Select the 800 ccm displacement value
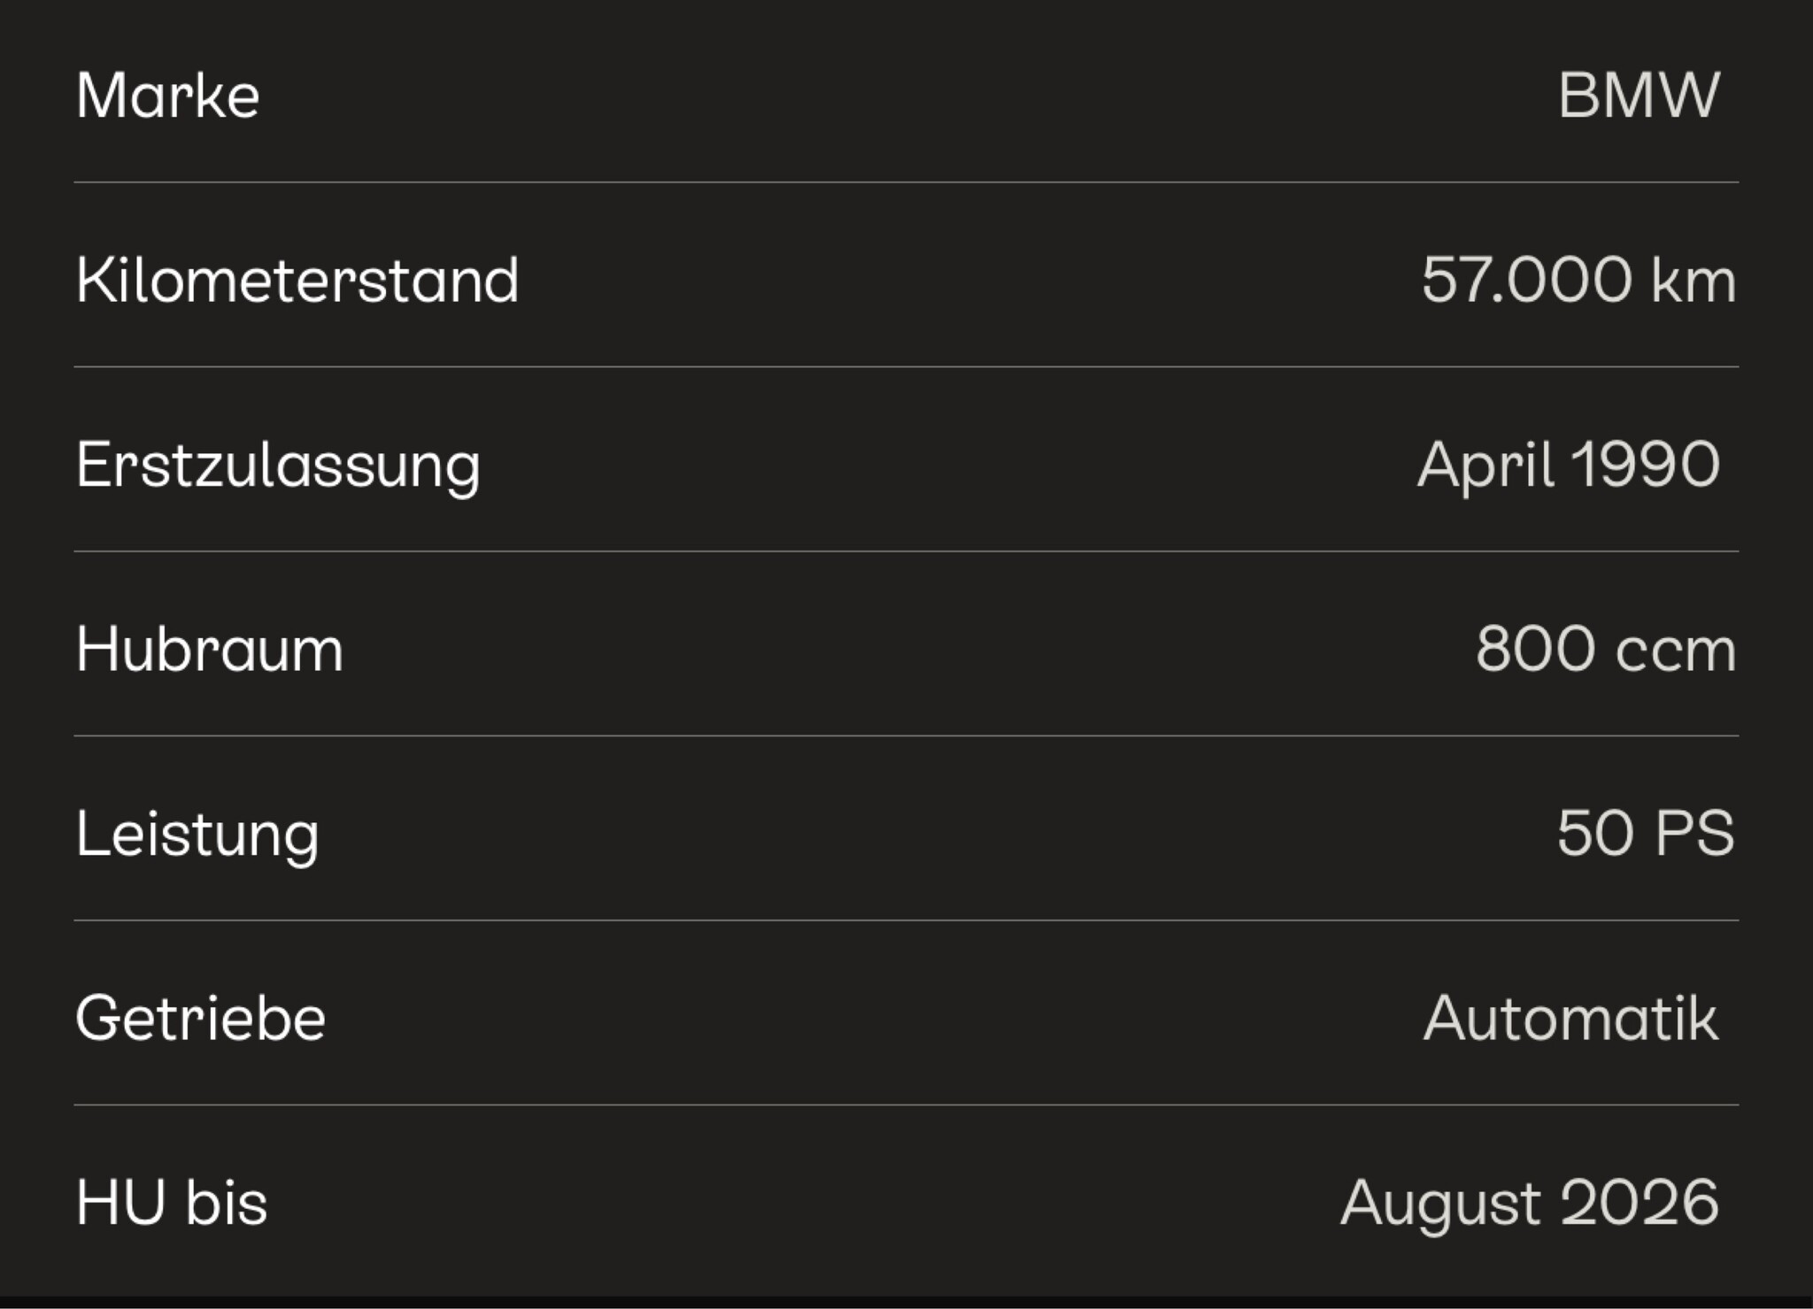The height and width of the screenshot is (1309, 1813). [x=1605, y=649]
